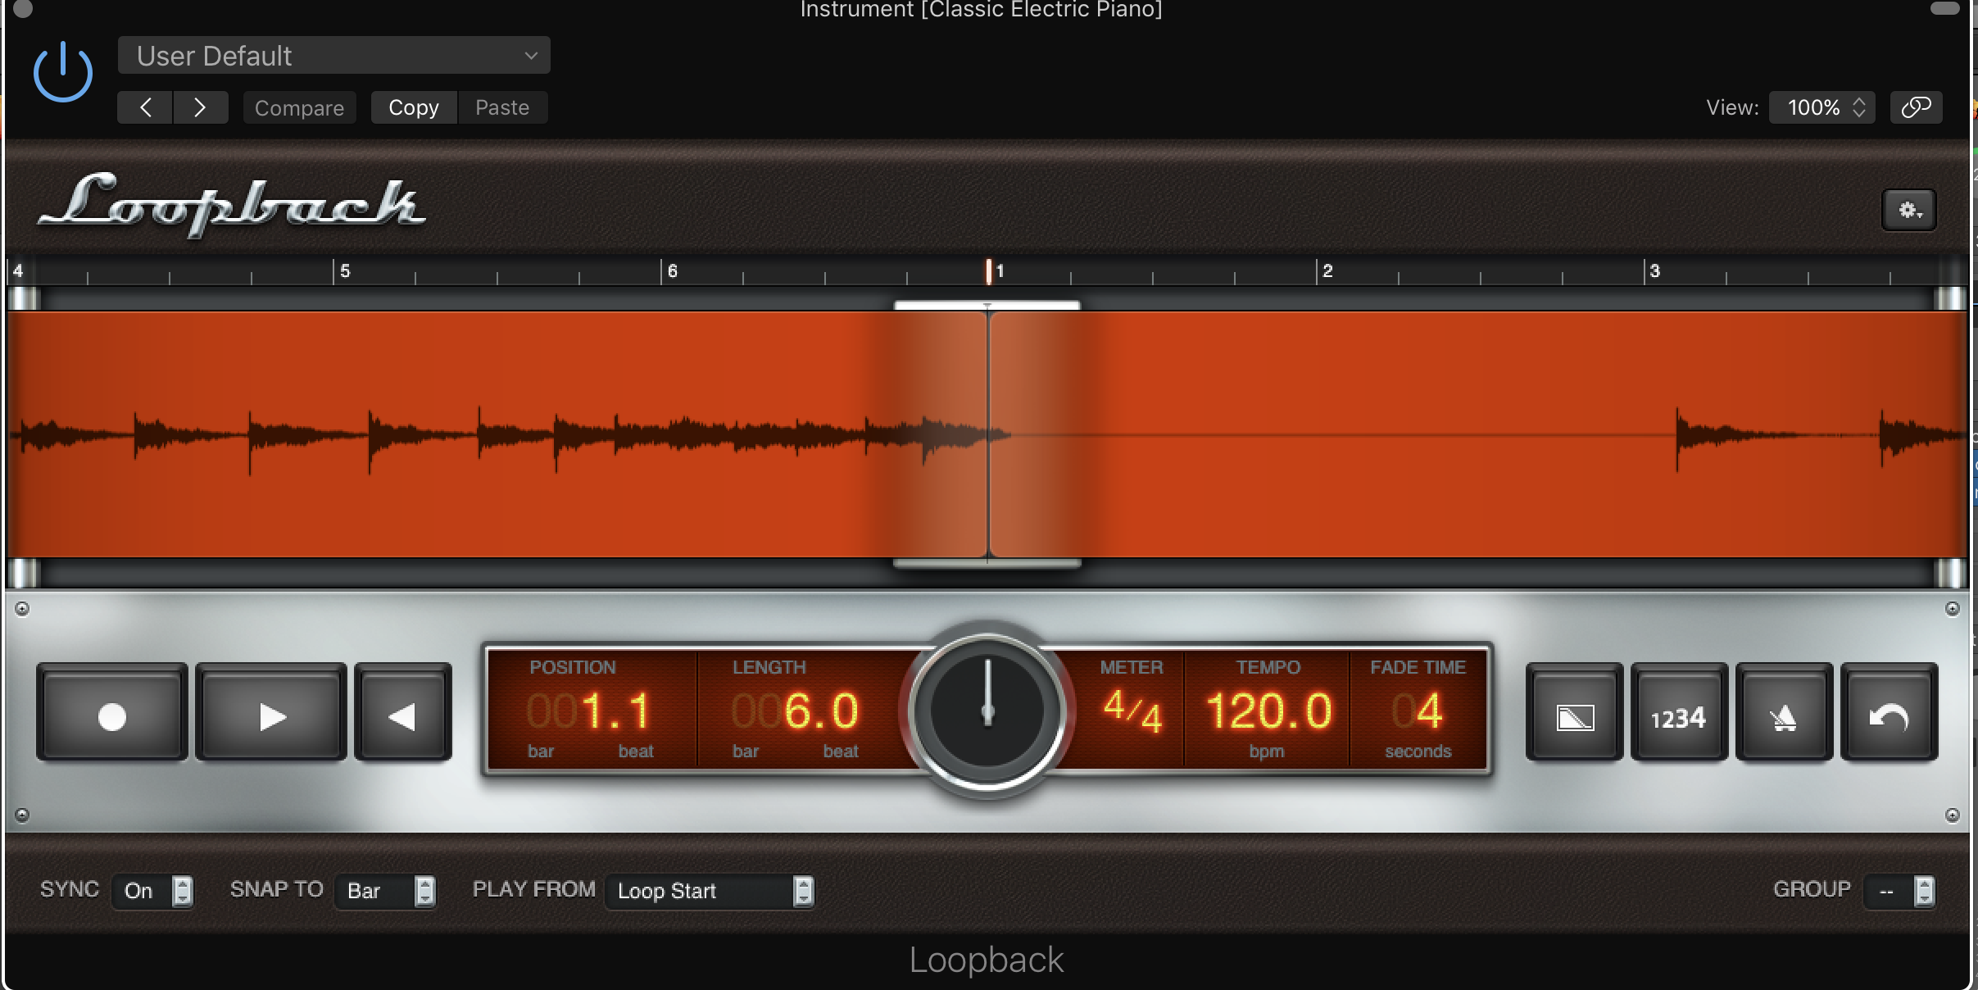Image resolution: width=1978 pixels, height=990 pixels.
Task: Open the SNAP TO Bar menu
Action: 385,891
